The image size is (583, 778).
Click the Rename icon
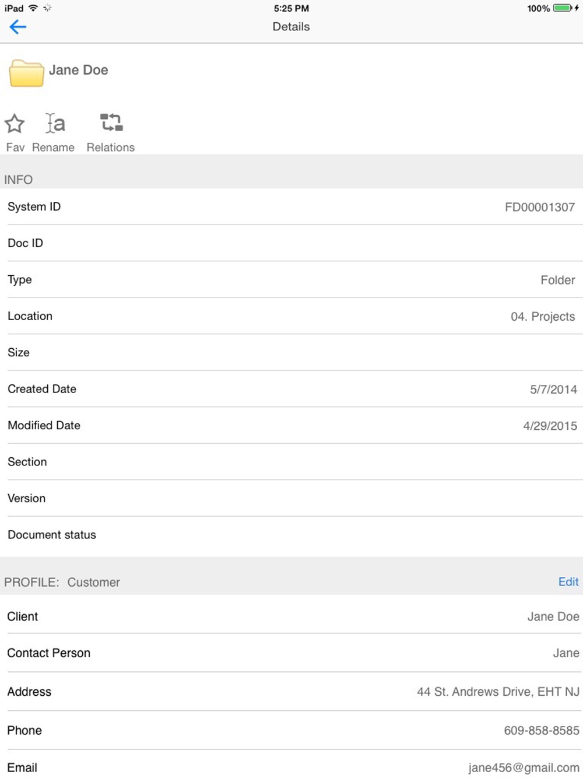[x=55, y=124]
